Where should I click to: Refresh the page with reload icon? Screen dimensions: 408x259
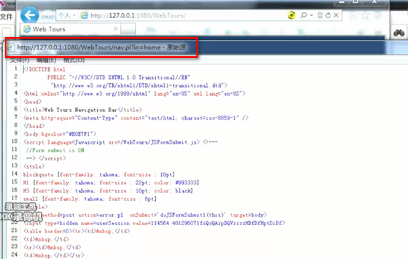click(328, 16)
